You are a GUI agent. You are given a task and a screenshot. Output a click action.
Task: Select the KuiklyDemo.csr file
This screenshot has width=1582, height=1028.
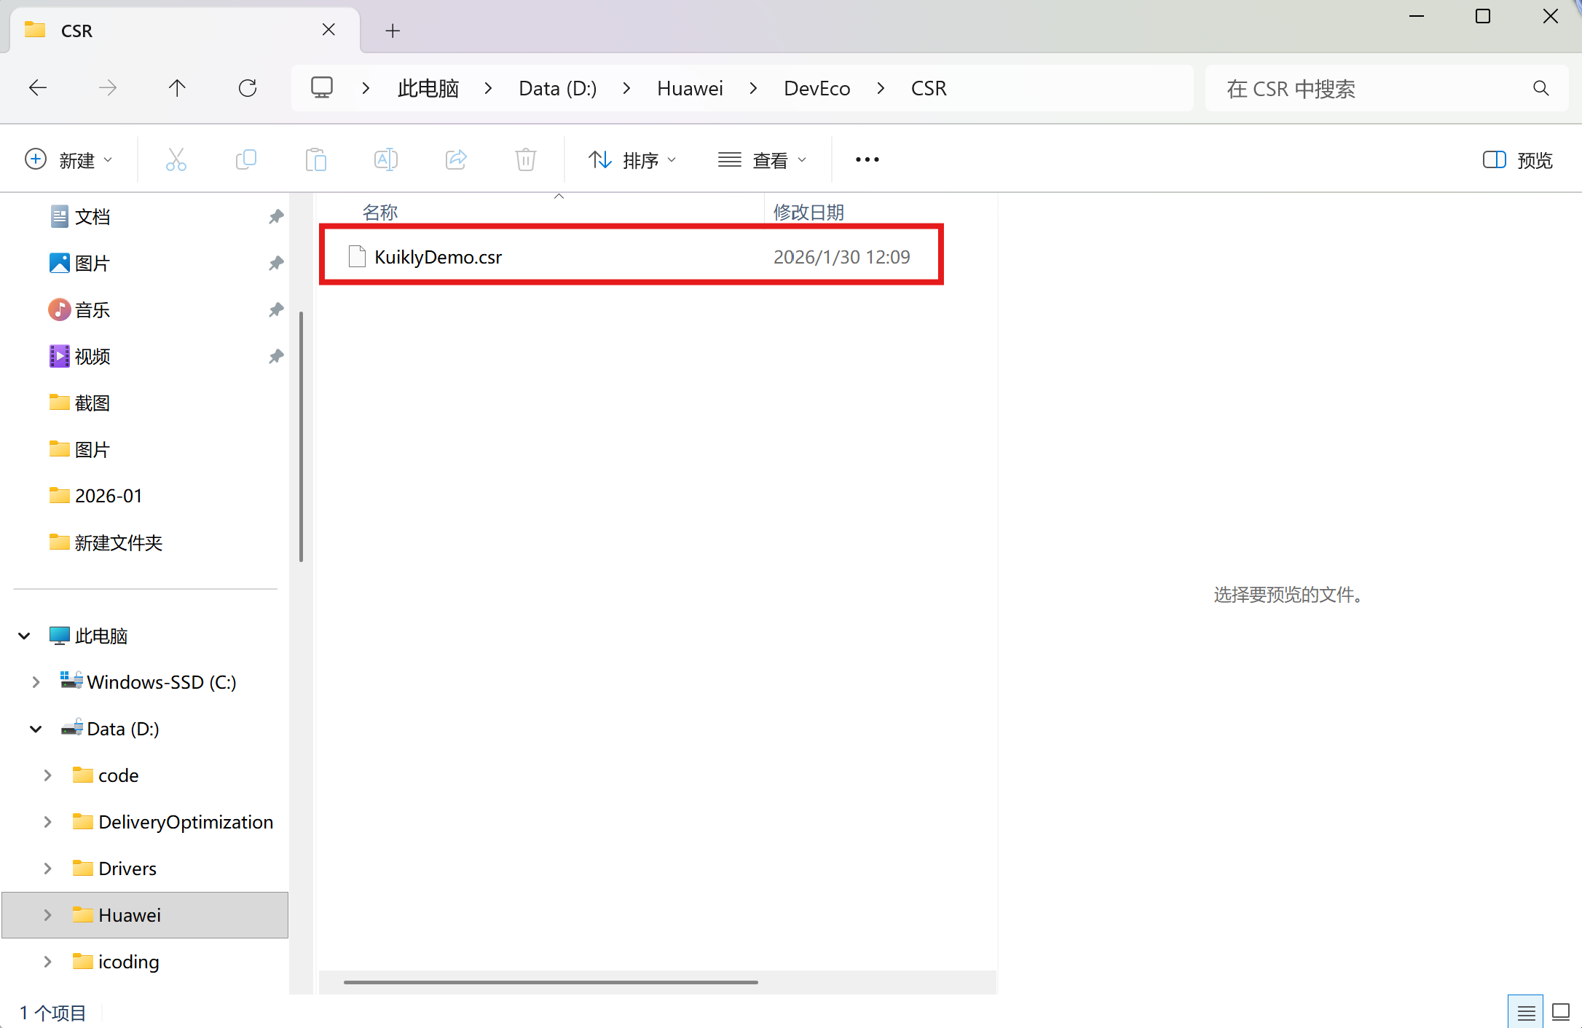pyautogui.click(x=438, y=257)
